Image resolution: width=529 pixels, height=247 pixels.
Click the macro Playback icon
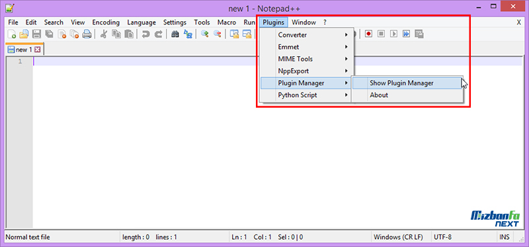click(393, 34)
